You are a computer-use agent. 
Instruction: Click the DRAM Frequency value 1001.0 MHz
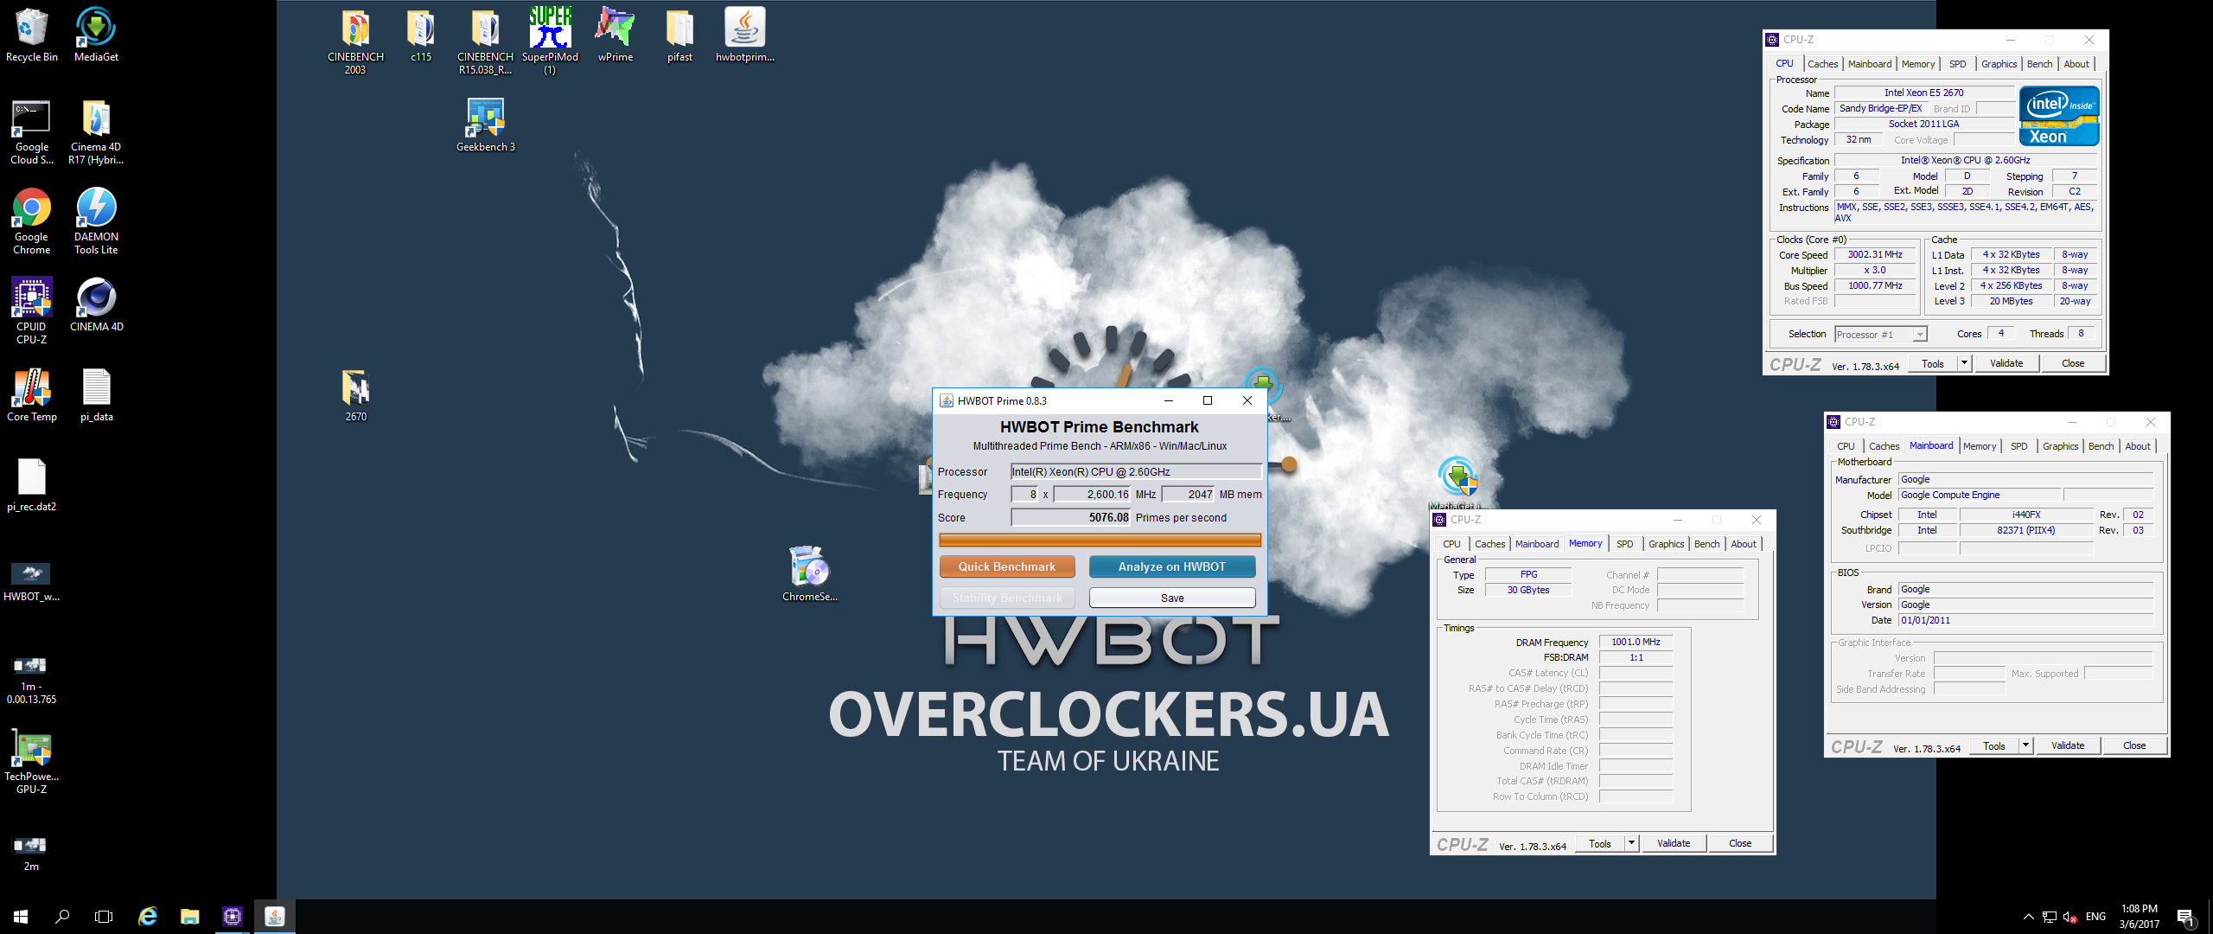coord(1636,642)
